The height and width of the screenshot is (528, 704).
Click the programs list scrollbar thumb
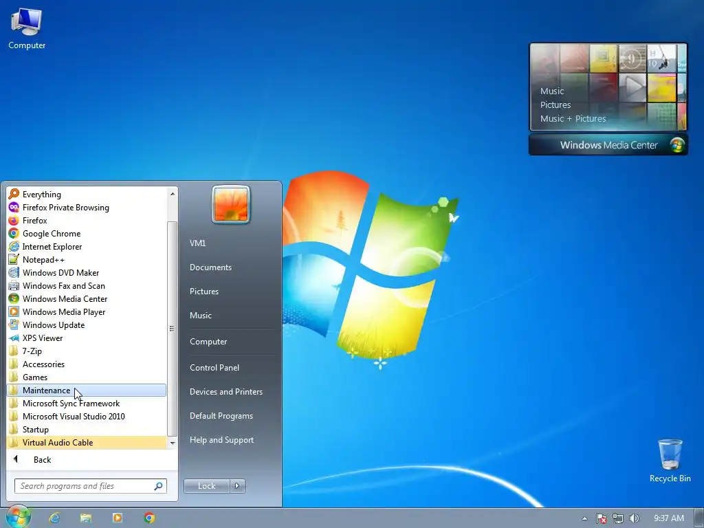point(173,328)
